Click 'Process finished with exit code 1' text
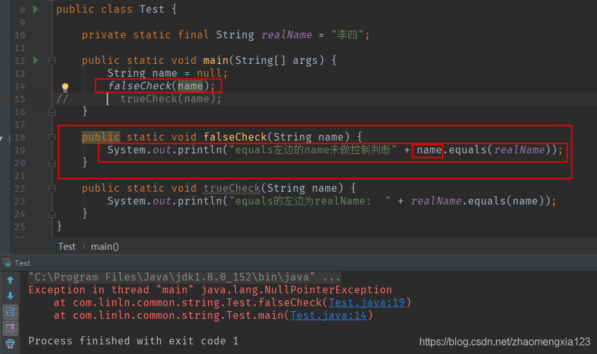Viewport: 597px width, 354px height. coord(134,341)
